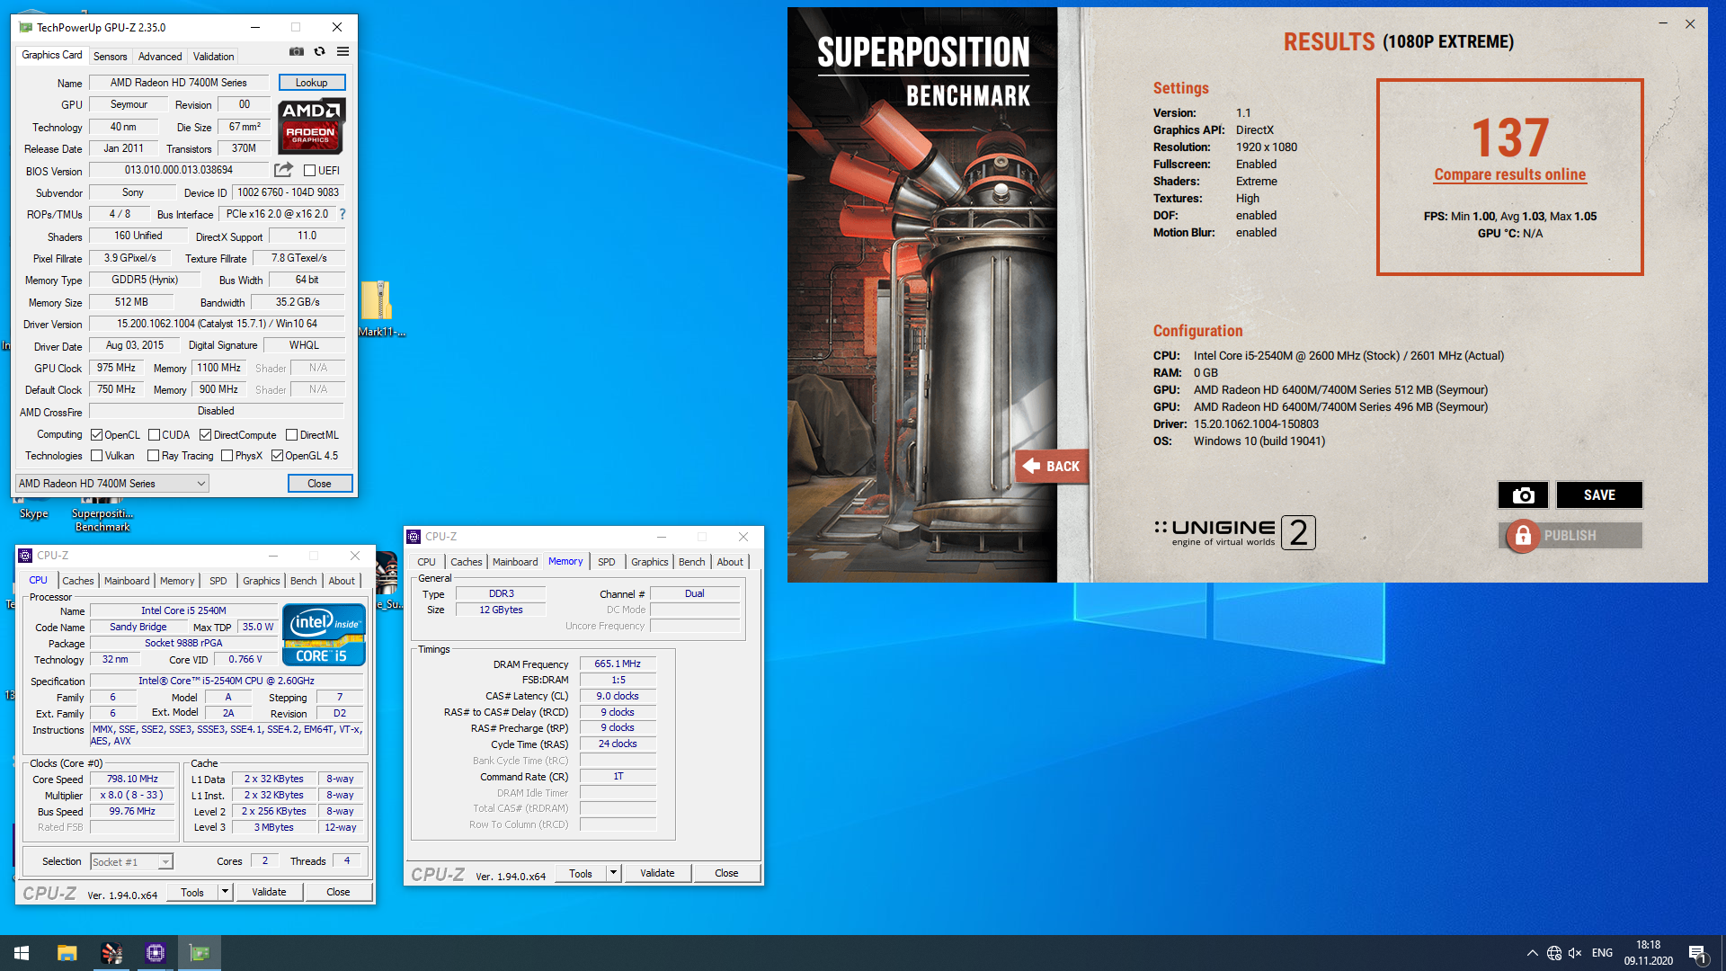This screenshot has width=1726, height=971.
Task: Open the GPU-Z Validation tab
Action: click(213, 56)
